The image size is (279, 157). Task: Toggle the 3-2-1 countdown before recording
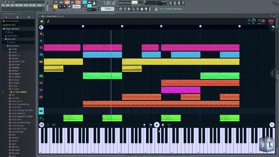(67, 2)
